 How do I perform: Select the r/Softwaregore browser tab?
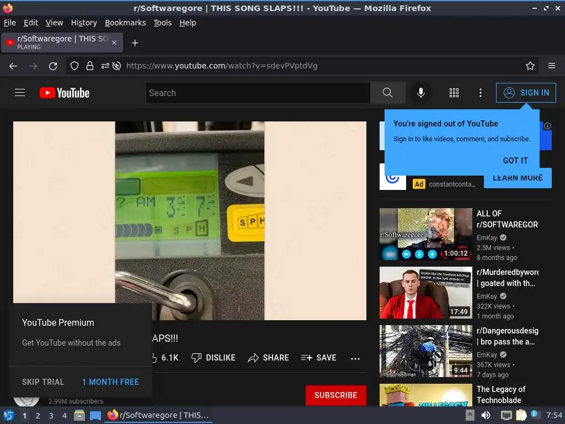[62, 43]
